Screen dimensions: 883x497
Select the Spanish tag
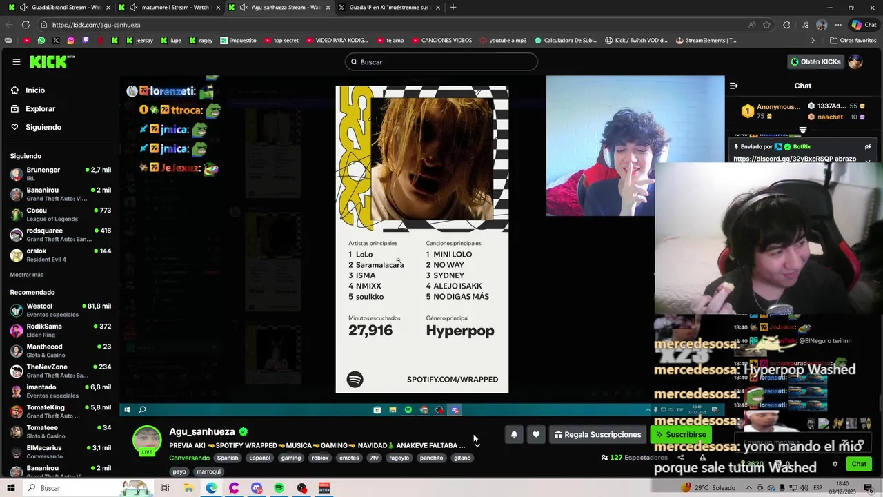228,458
